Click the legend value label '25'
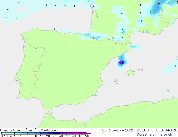Viewport: 178px width, 137px height. [x=54, y=136]
